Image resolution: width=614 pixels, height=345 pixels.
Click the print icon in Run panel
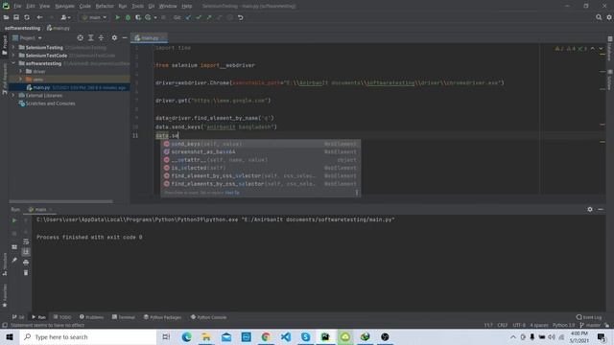pyautogui.click(x=26, y=262)
